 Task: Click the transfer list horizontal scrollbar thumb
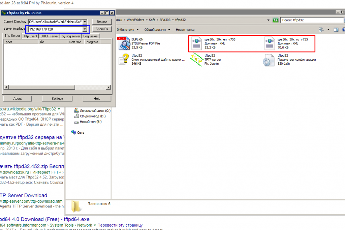click(41, 87)
